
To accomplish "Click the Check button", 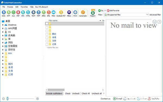I will click(68, 94).
